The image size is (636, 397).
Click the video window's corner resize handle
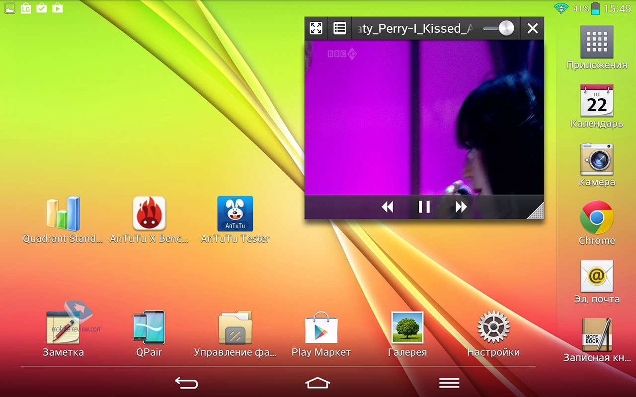(x=535, y=210)
